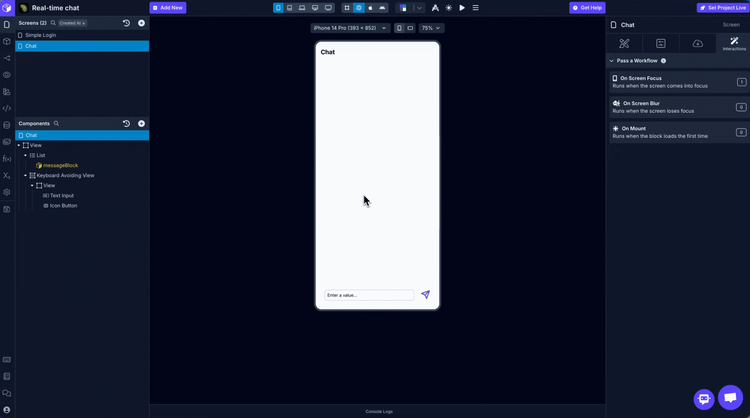Open iPhone 14 Pro device dropdown
Screen dimensions: 750x418
[350, 28]
